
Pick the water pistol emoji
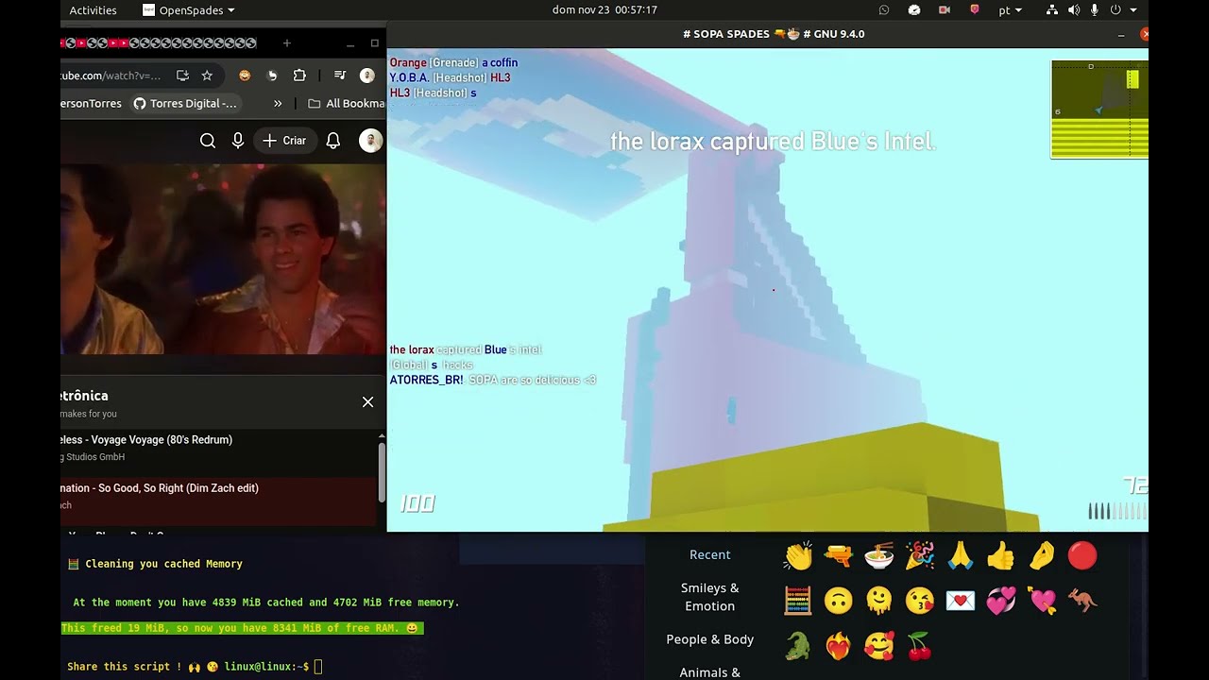pos(838,556)
